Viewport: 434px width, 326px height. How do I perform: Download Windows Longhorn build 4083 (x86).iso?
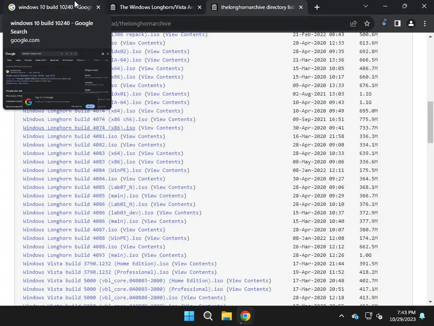coord(79,162)
